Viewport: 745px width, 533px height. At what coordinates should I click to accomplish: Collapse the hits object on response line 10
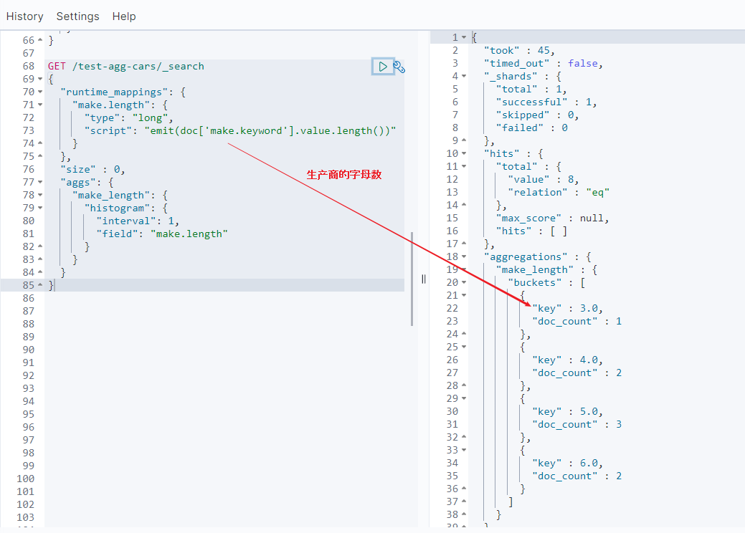point(464,153)
